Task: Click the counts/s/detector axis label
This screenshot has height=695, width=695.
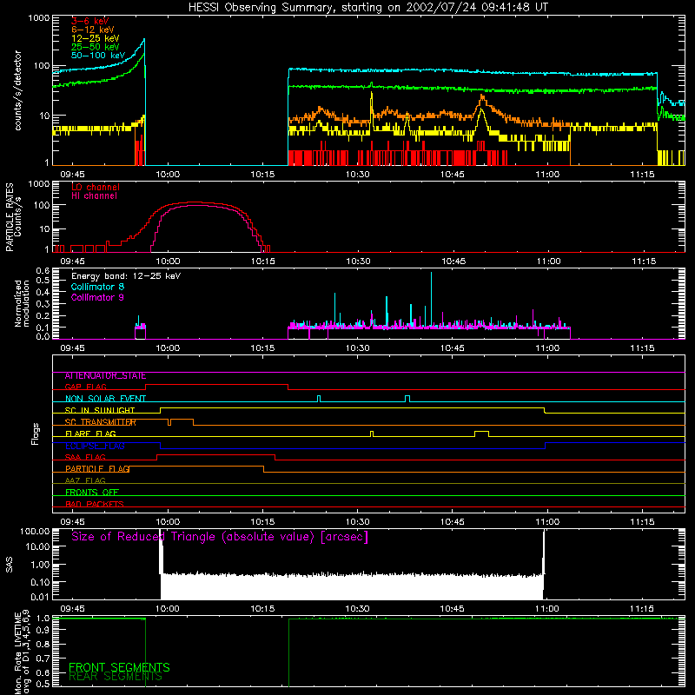Action: (x=18, y=90)
